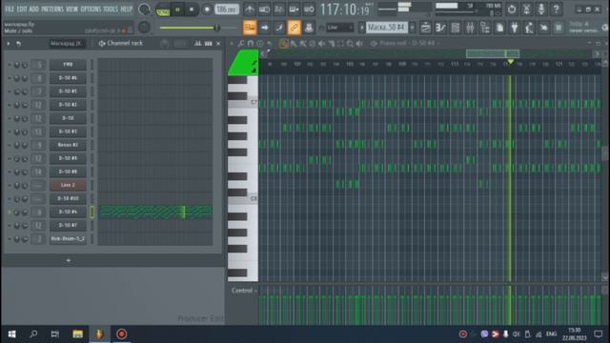Click the circular arrow icon near the CPU meter
Screen dimensions: 610x343
512,9
